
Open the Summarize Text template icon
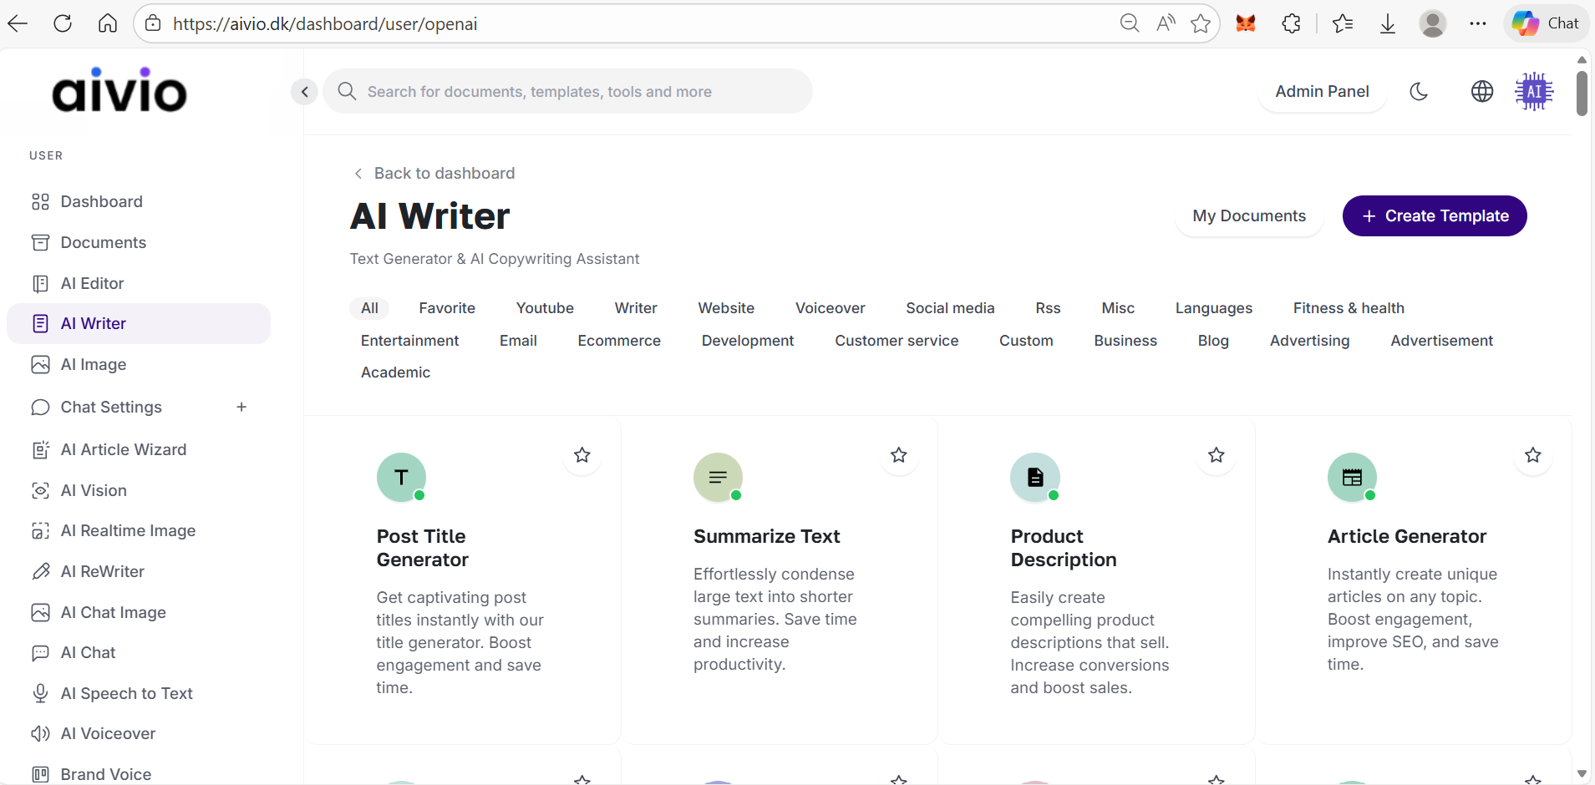point(717,477)
